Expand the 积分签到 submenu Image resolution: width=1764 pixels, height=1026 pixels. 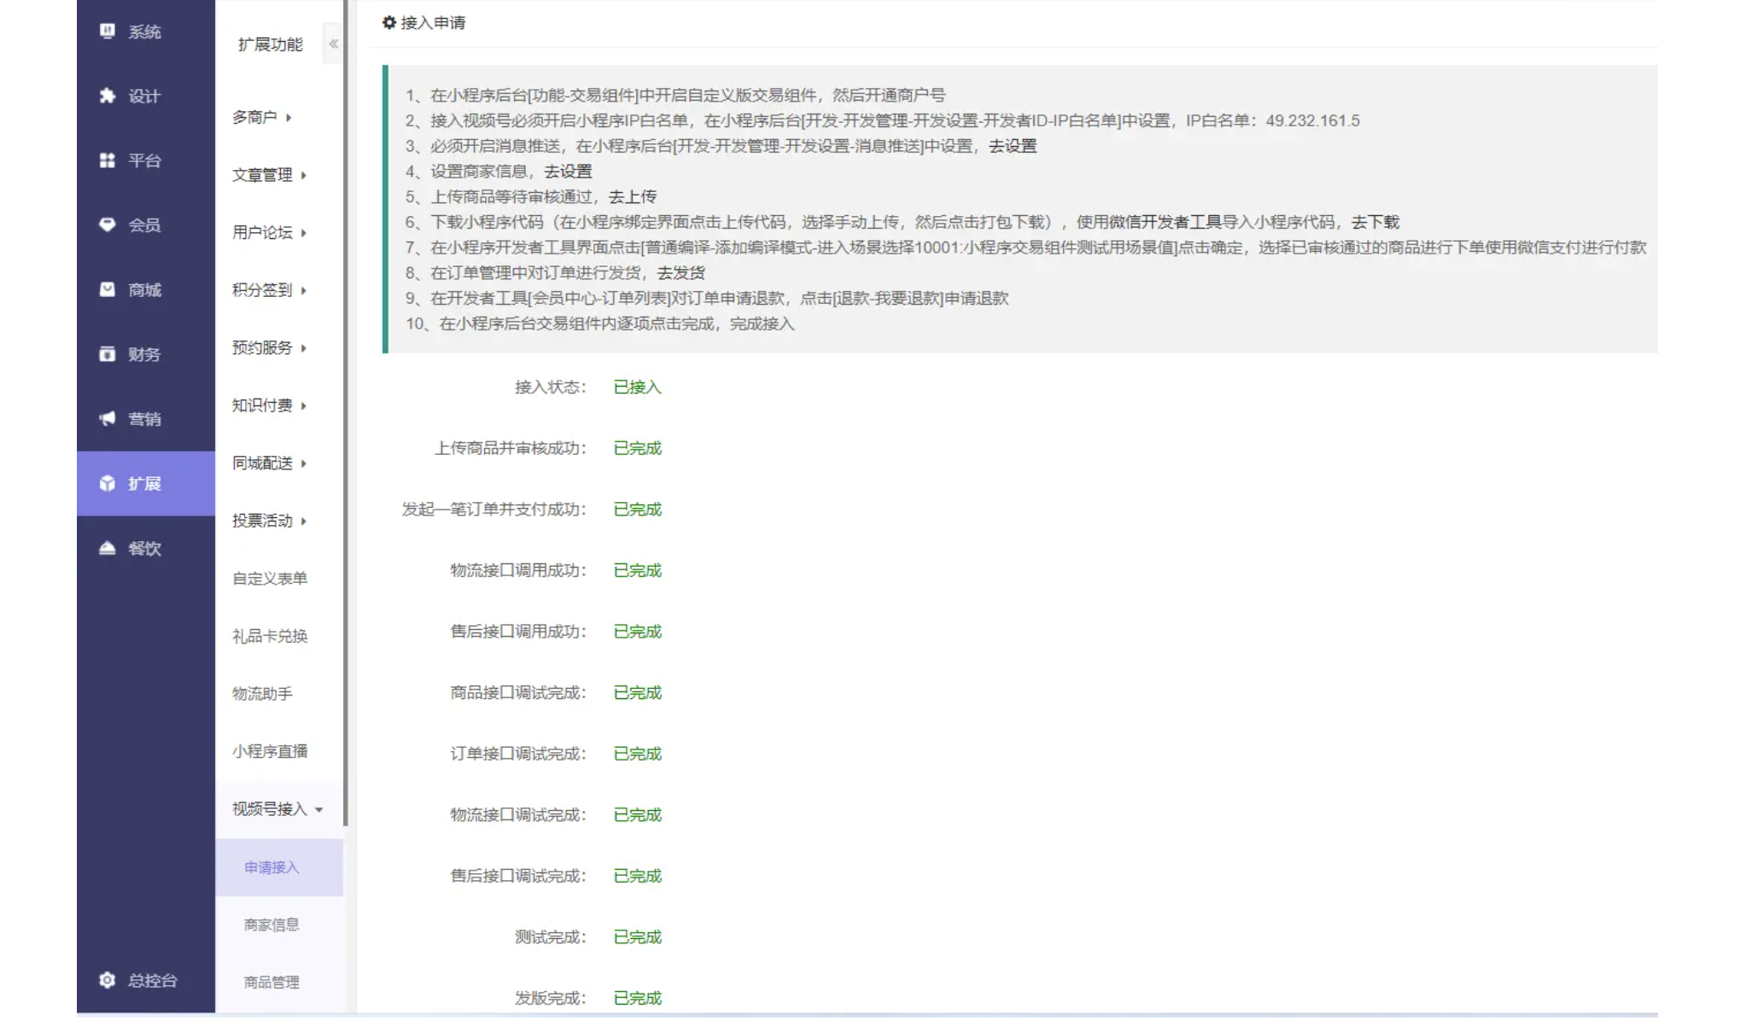coord(269,290)
